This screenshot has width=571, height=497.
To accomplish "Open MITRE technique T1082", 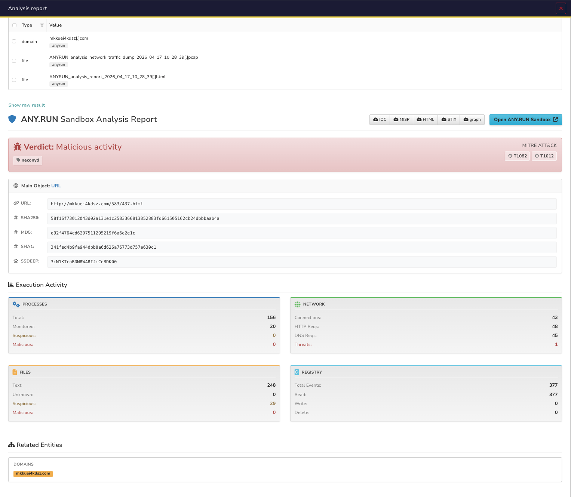I will click(x=517, y=156).
